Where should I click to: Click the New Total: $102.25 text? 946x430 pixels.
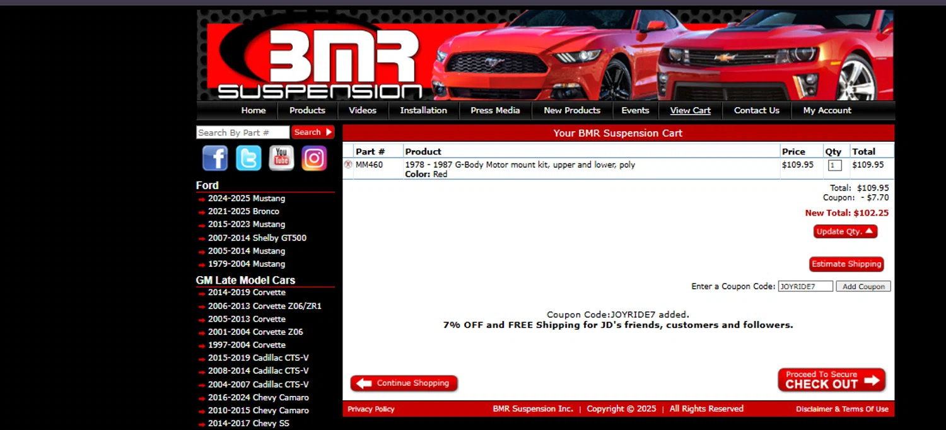click(847, 213)
